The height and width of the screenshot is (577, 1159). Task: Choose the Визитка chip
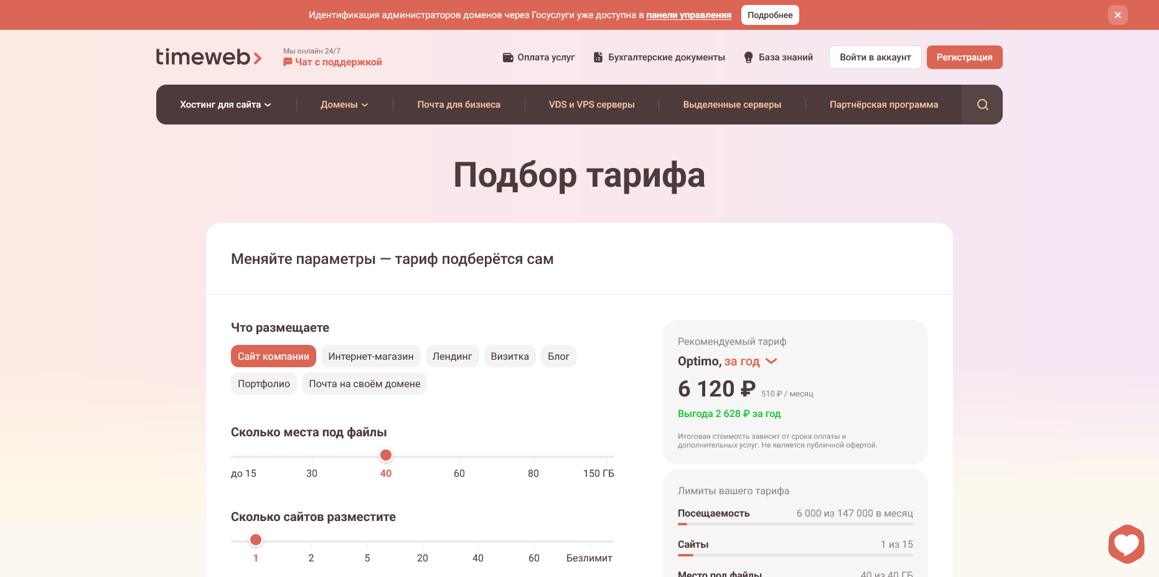(510, 356)
